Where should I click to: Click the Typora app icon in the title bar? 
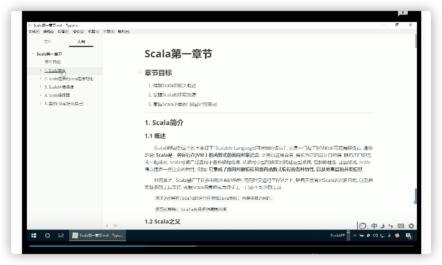[30, 25]
